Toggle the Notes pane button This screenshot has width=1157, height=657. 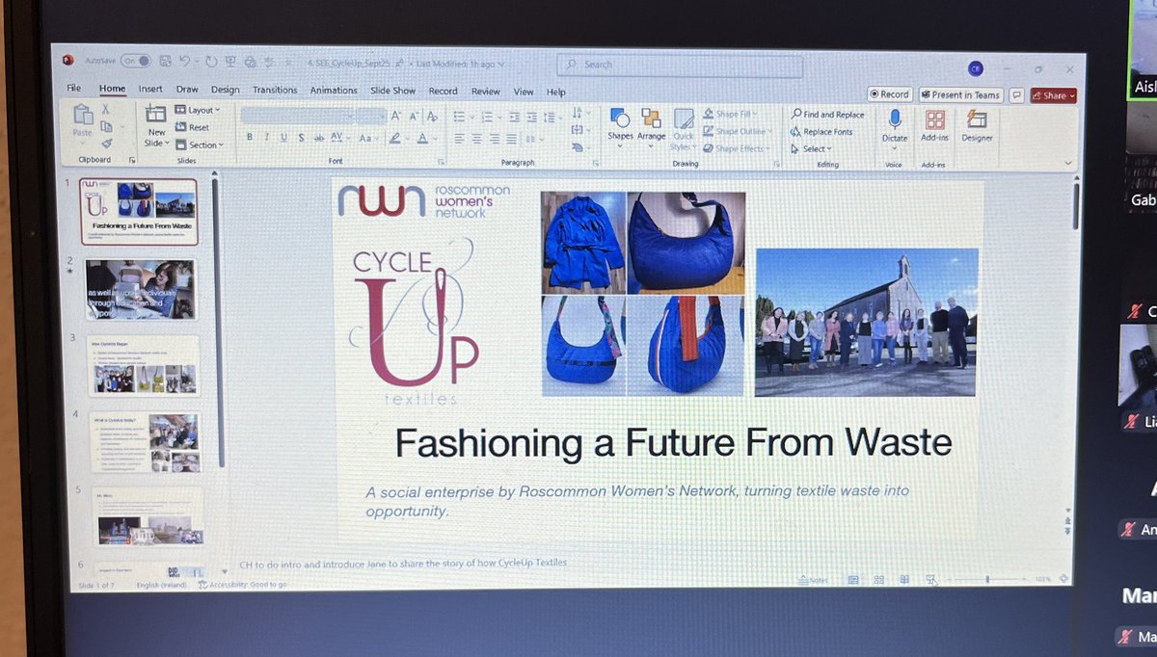tap(814, 580)
